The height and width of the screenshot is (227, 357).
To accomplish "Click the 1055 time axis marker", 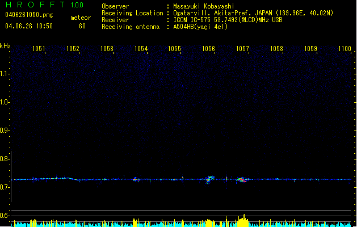I will pyautogui.click(x=174, y=49).
